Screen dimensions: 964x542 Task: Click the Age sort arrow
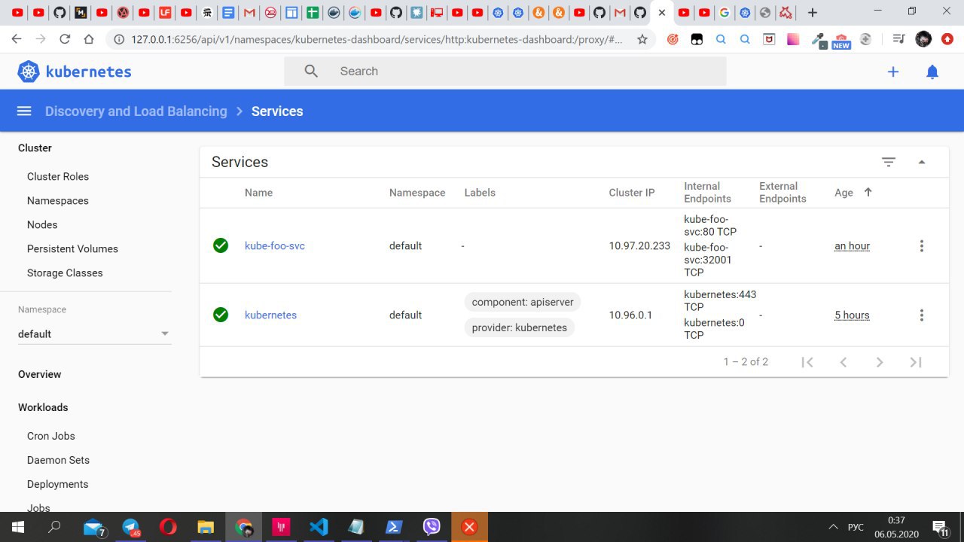868,192
